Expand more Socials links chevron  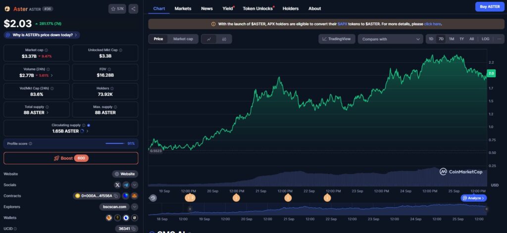[x=135, y=185]
